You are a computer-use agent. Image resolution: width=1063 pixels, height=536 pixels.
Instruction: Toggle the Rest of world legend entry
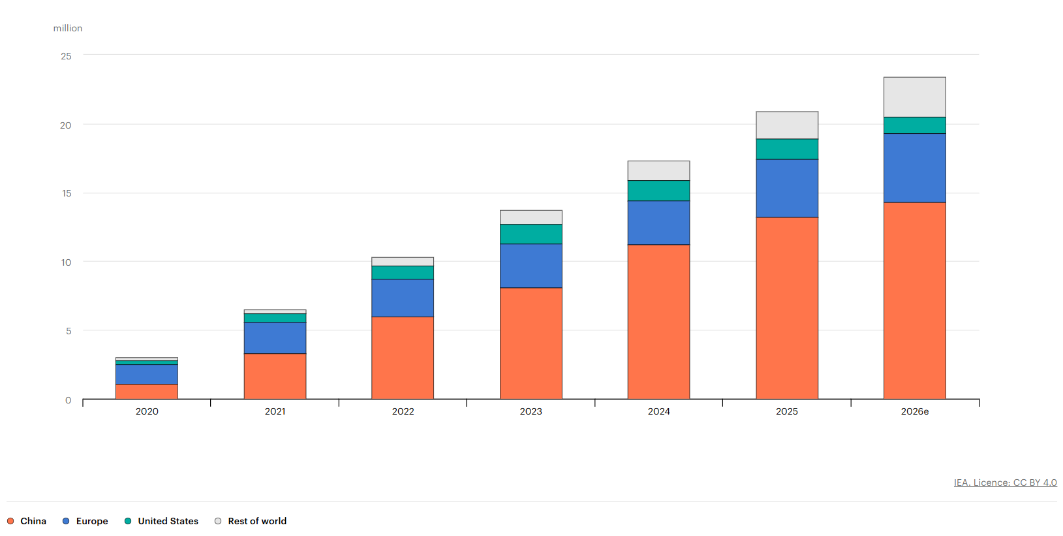[x=251, y=521]
